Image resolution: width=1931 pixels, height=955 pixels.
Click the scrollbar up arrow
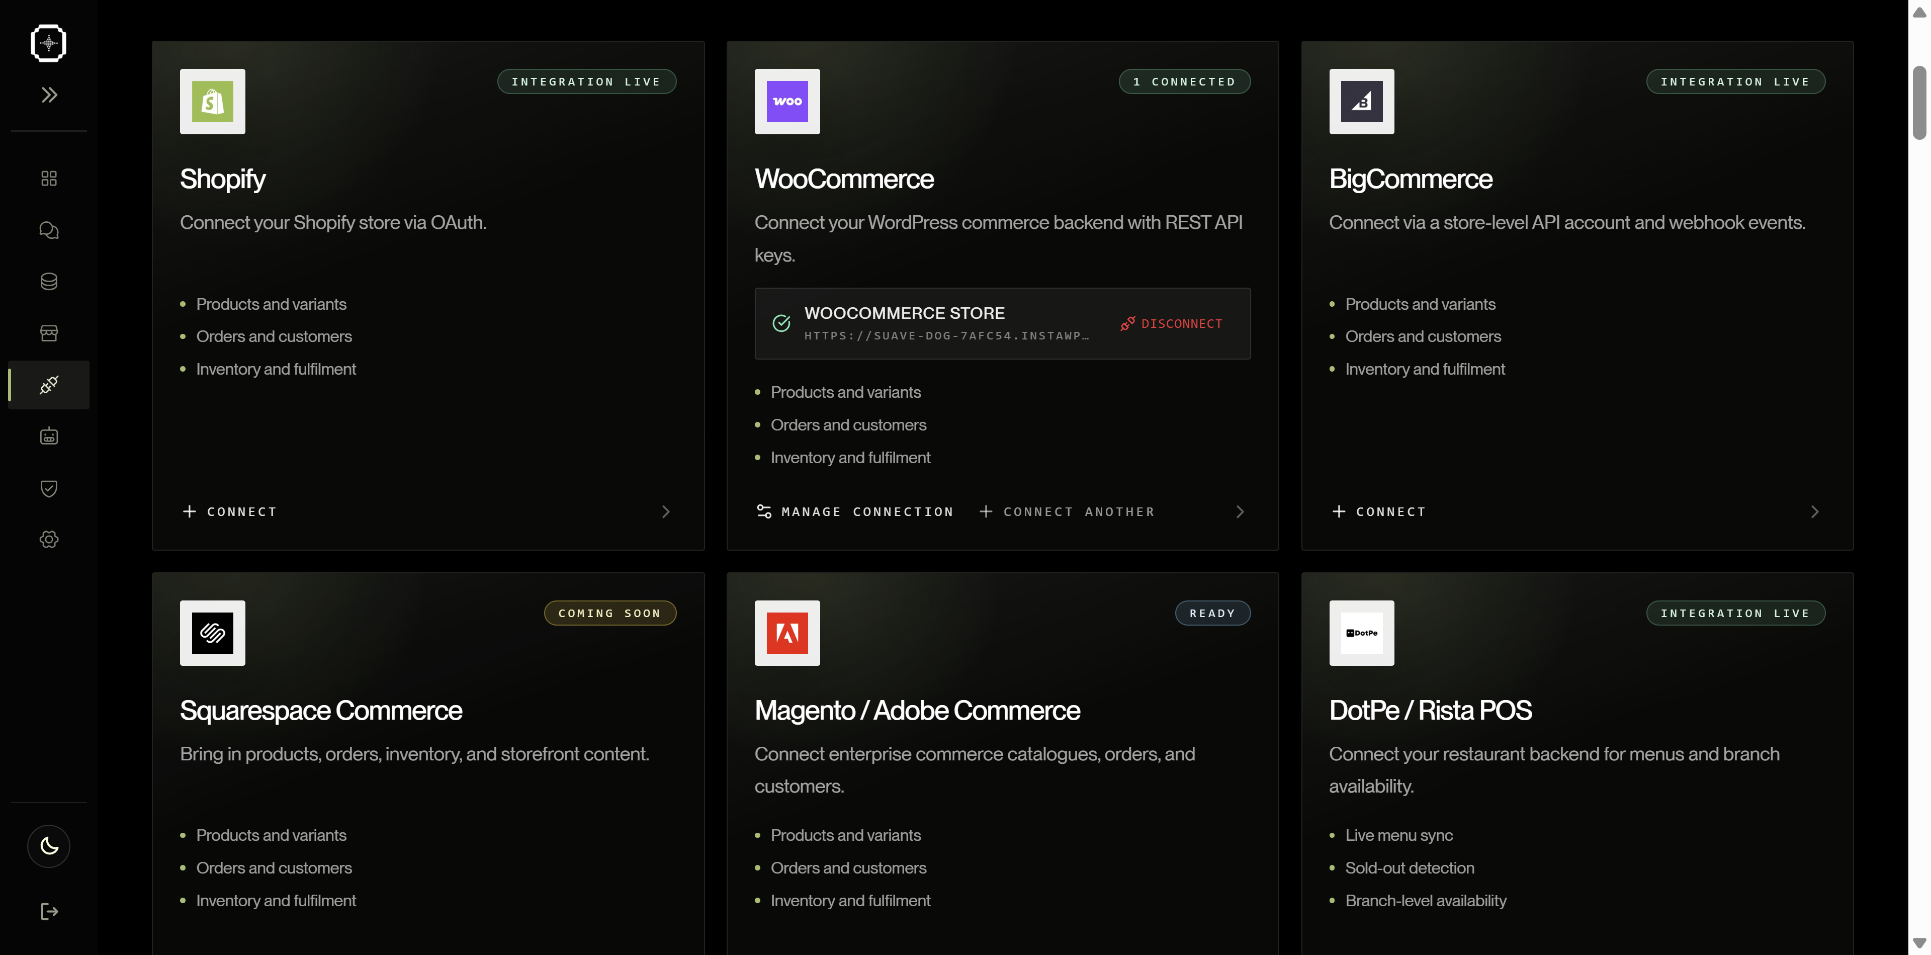[1919, 13]
